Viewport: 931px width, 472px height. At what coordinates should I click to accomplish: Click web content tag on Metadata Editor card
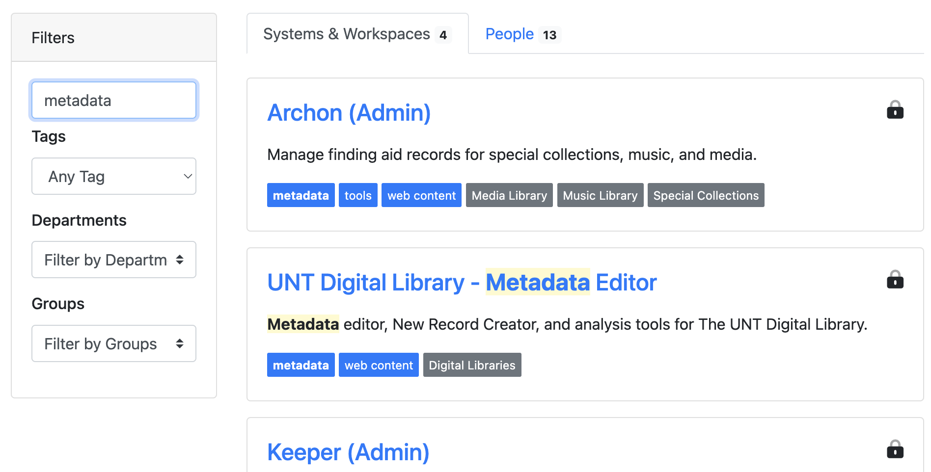tap(379, 365)
